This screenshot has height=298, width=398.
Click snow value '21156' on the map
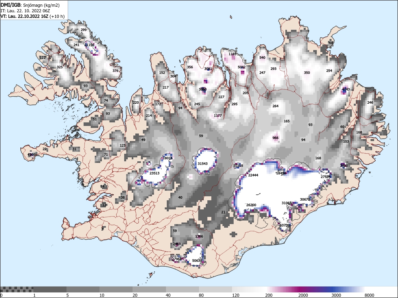pos(89,45)
